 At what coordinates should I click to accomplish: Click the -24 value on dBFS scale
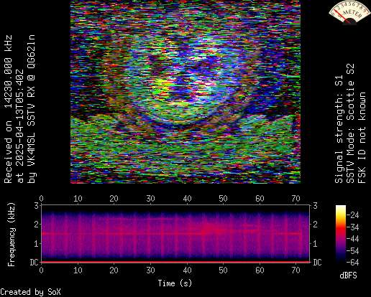(x=353, y=215)
